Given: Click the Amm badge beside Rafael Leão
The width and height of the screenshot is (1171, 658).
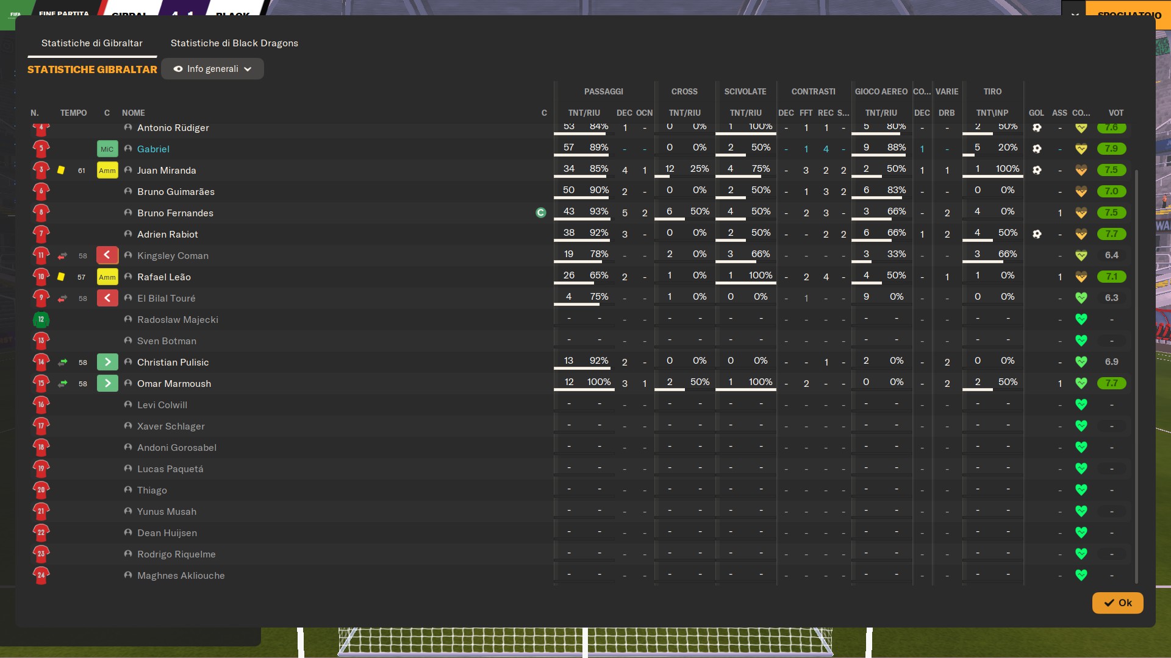Looking at the screenshot, I should pyautogui.click(x=107, y=277).
